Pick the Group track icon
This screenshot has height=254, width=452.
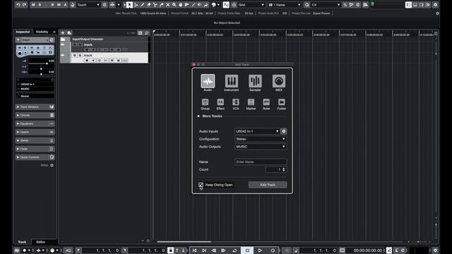coord(205,102)
